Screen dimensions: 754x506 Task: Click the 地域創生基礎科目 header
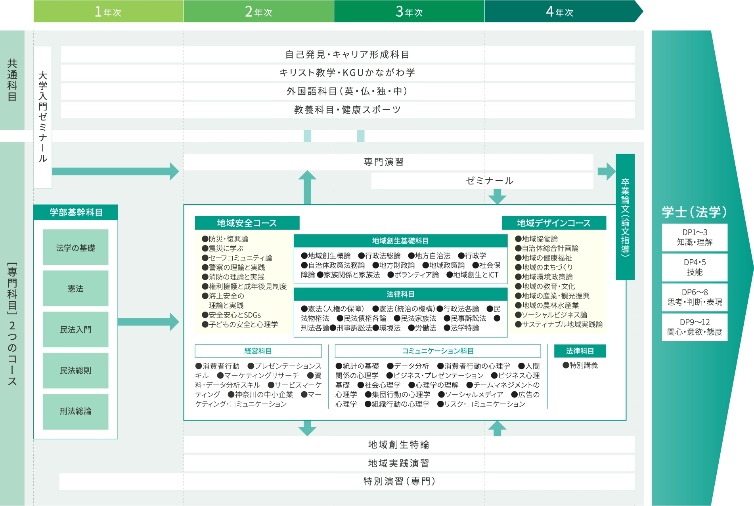tap(400, 241)
